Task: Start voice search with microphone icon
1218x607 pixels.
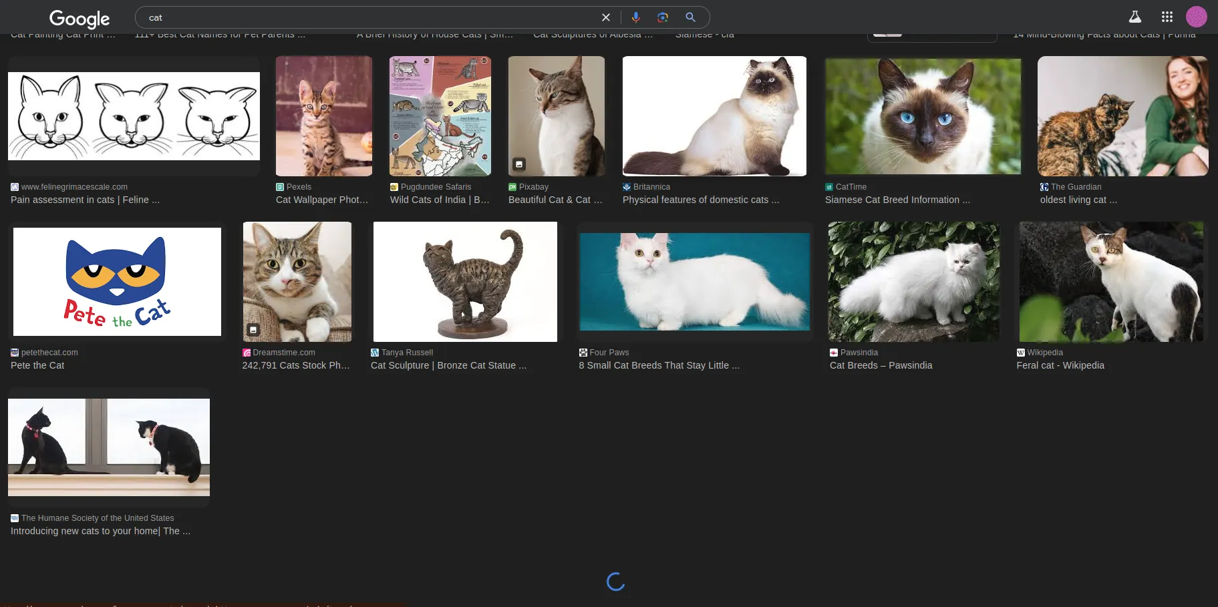Action: [x=635, y=17]
